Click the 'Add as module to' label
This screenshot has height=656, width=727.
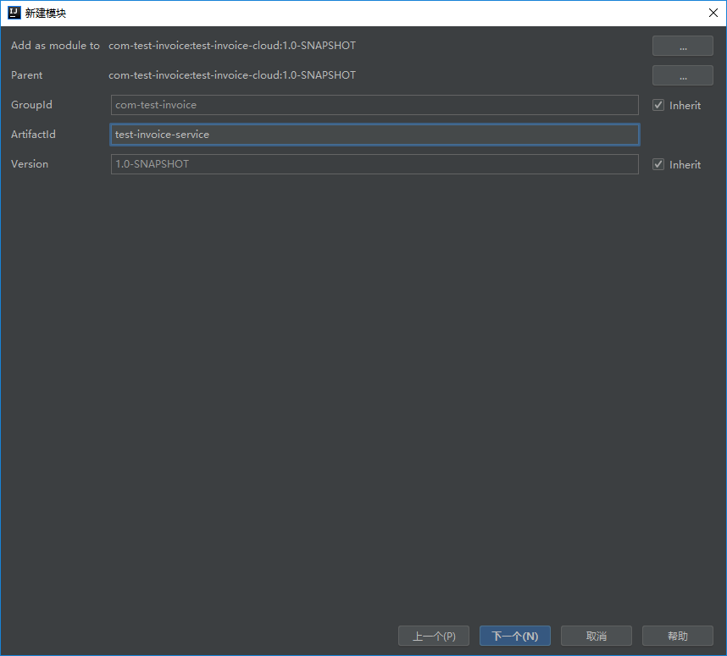55,46
